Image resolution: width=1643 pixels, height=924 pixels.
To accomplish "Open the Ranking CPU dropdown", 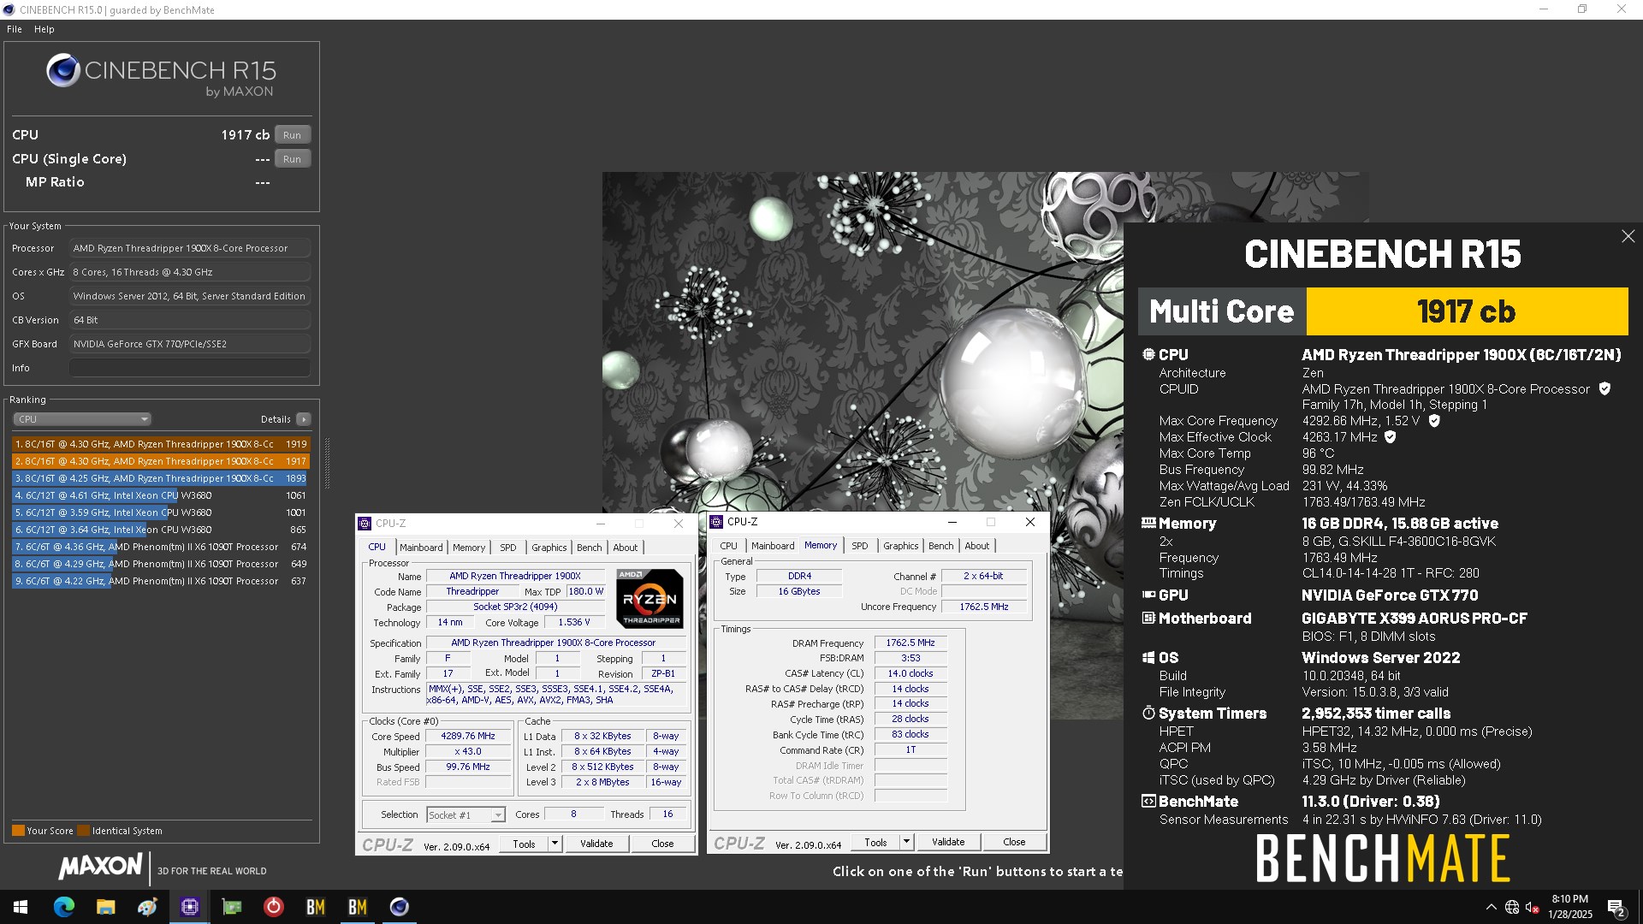I will click(82, 419).
